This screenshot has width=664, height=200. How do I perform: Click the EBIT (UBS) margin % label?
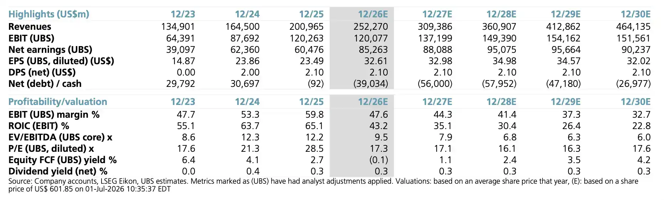pyautogui.click(x=54, y=115)
